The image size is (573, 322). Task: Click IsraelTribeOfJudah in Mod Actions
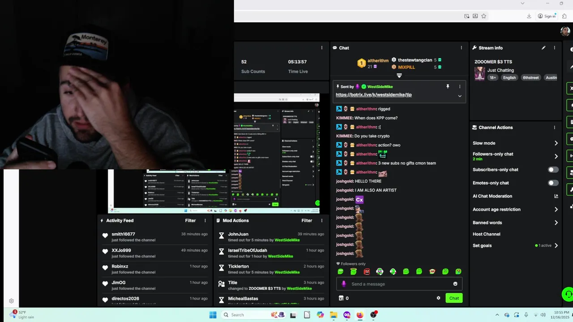click(248, 250)
